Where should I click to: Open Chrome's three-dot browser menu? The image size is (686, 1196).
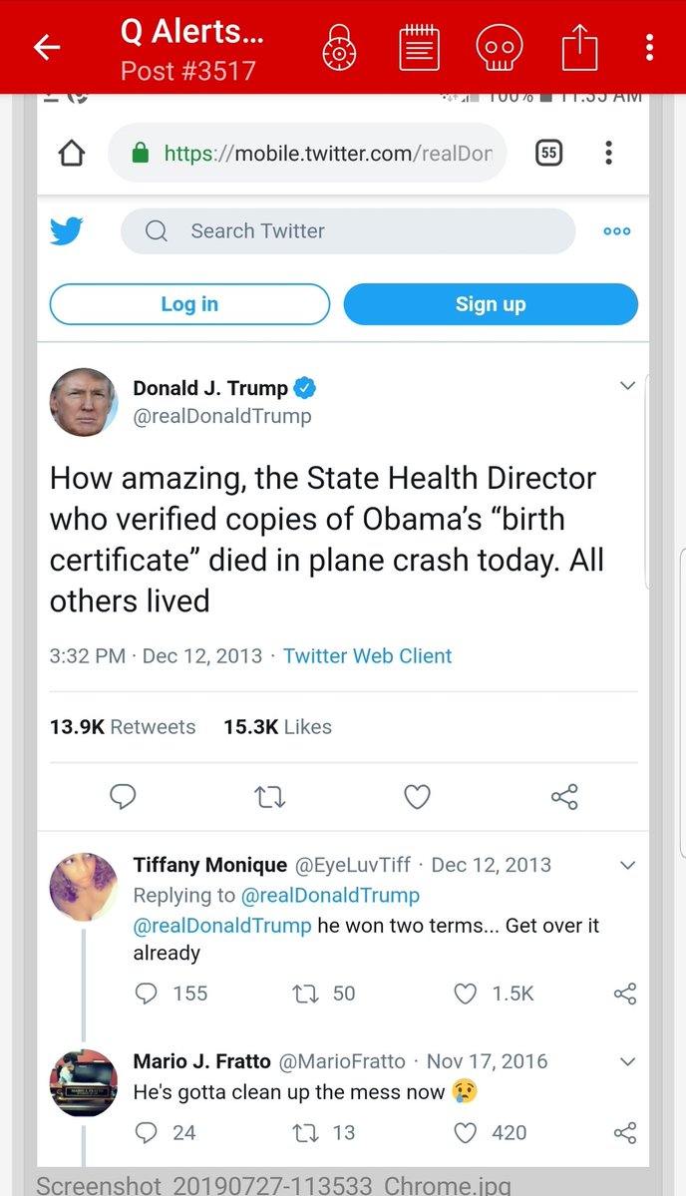(608, 153)
